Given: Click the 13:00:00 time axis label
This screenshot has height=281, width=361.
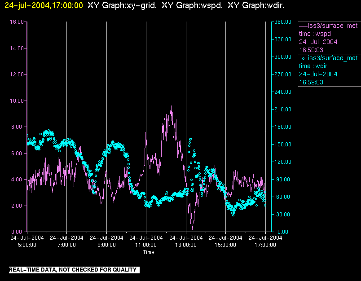Looking at the screenshot, I should (186, 245).
